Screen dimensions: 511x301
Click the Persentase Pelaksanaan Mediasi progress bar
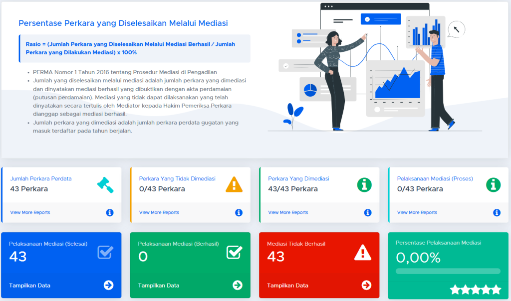pos(448,271)
